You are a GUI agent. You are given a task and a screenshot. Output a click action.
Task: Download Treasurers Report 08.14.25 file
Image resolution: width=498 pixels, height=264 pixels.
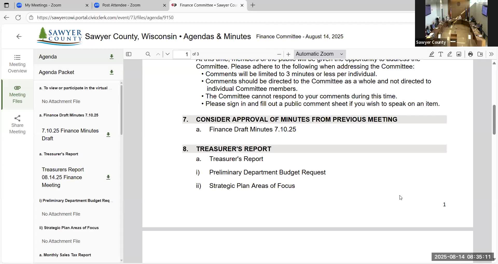(108, 177)
